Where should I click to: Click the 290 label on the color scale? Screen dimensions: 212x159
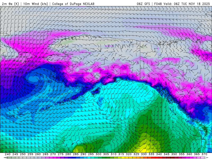click(x=83, y=154)
